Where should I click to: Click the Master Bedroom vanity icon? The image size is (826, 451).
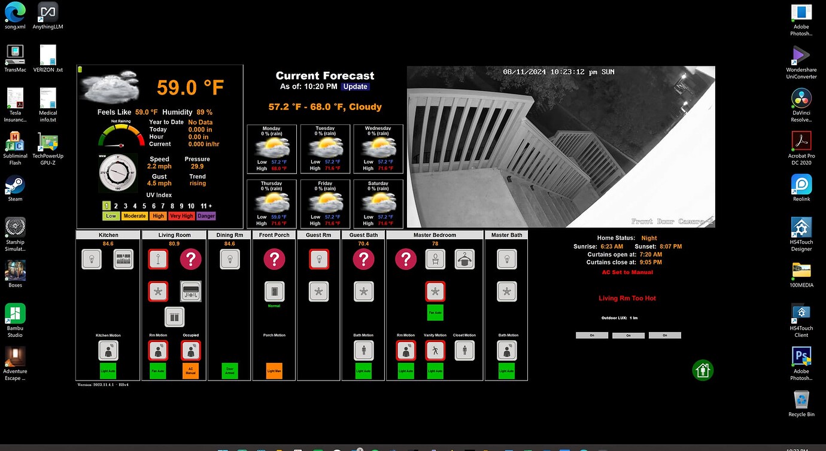coord(435,259)
